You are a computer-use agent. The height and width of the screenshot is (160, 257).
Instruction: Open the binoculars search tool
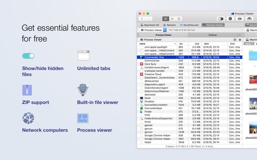[249, 19]
